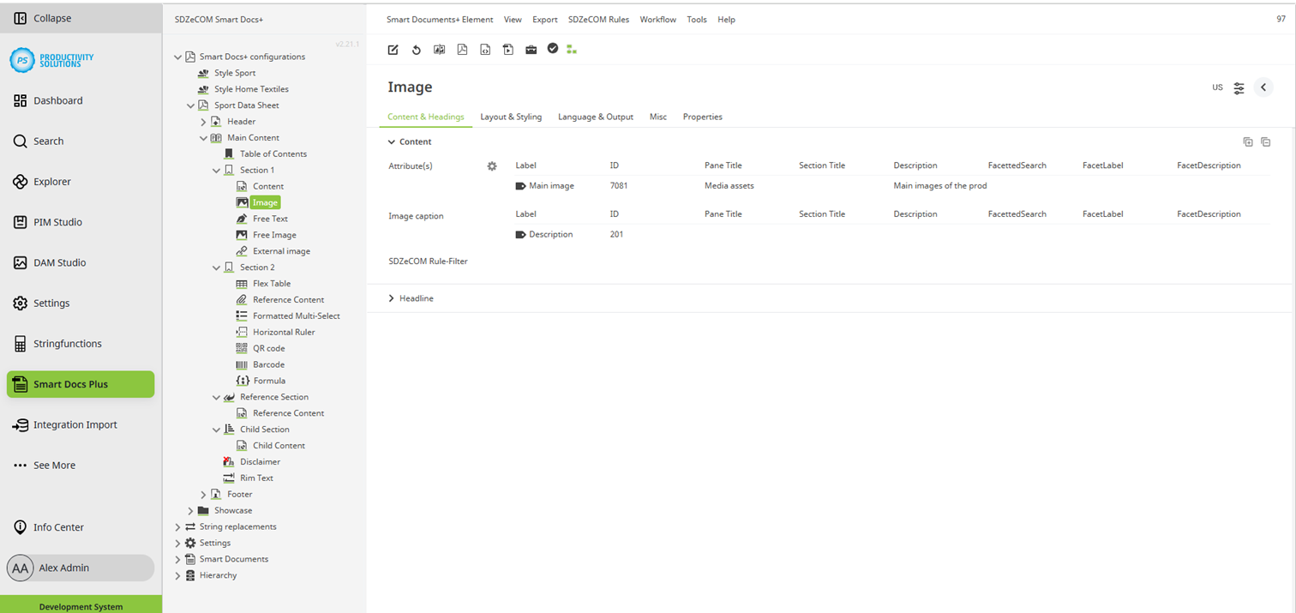
Task: Click the play document toolbar icon
Action: [x=508, y=50]
